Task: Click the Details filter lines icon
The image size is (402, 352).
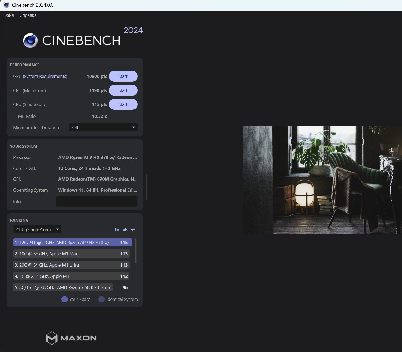Action: click(x=132, y=230)
